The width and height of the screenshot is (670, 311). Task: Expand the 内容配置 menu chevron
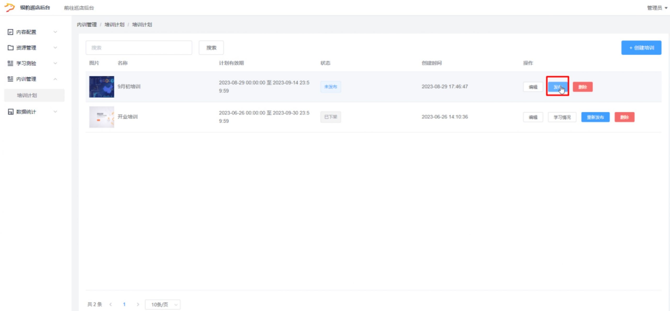[55, 32]
